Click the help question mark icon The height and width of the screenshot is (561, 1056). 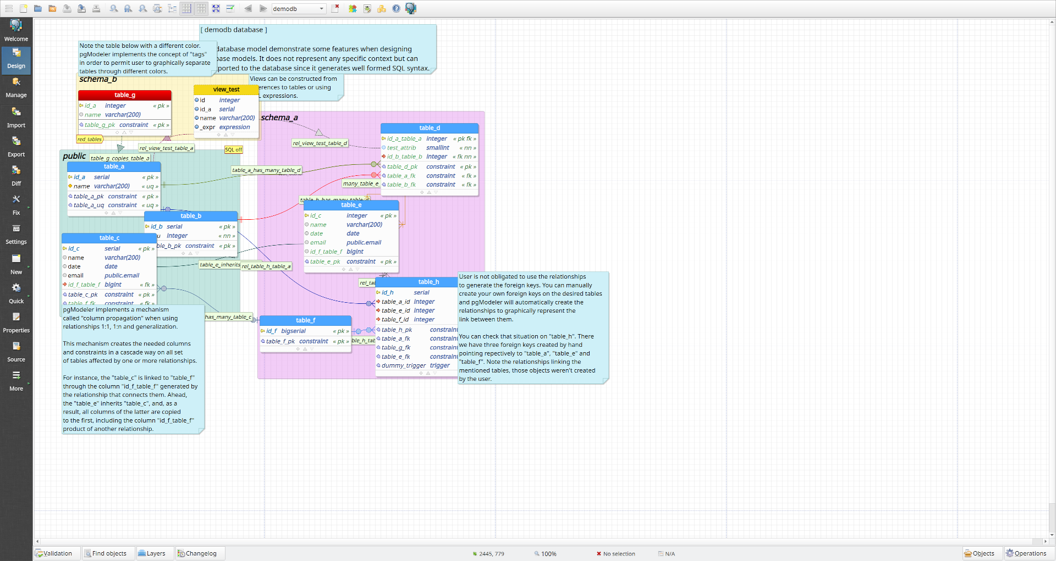click(396, 9)
